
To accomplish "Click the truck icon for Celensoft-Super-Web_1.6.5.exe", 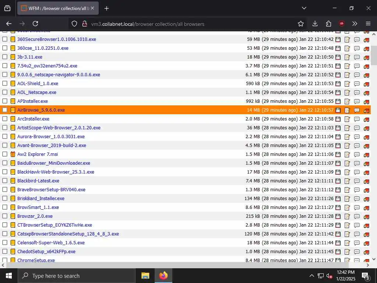I will (366, 243).
